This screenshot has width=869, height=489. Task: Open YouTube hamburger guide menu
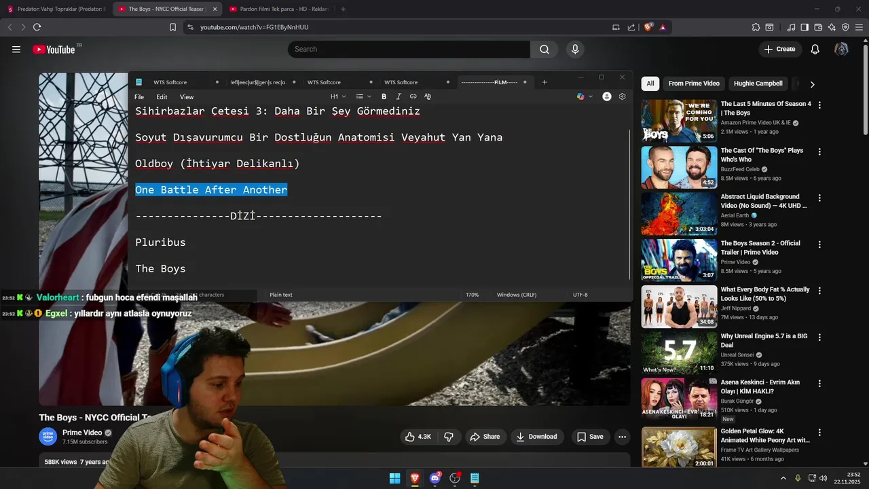(16, 49)
